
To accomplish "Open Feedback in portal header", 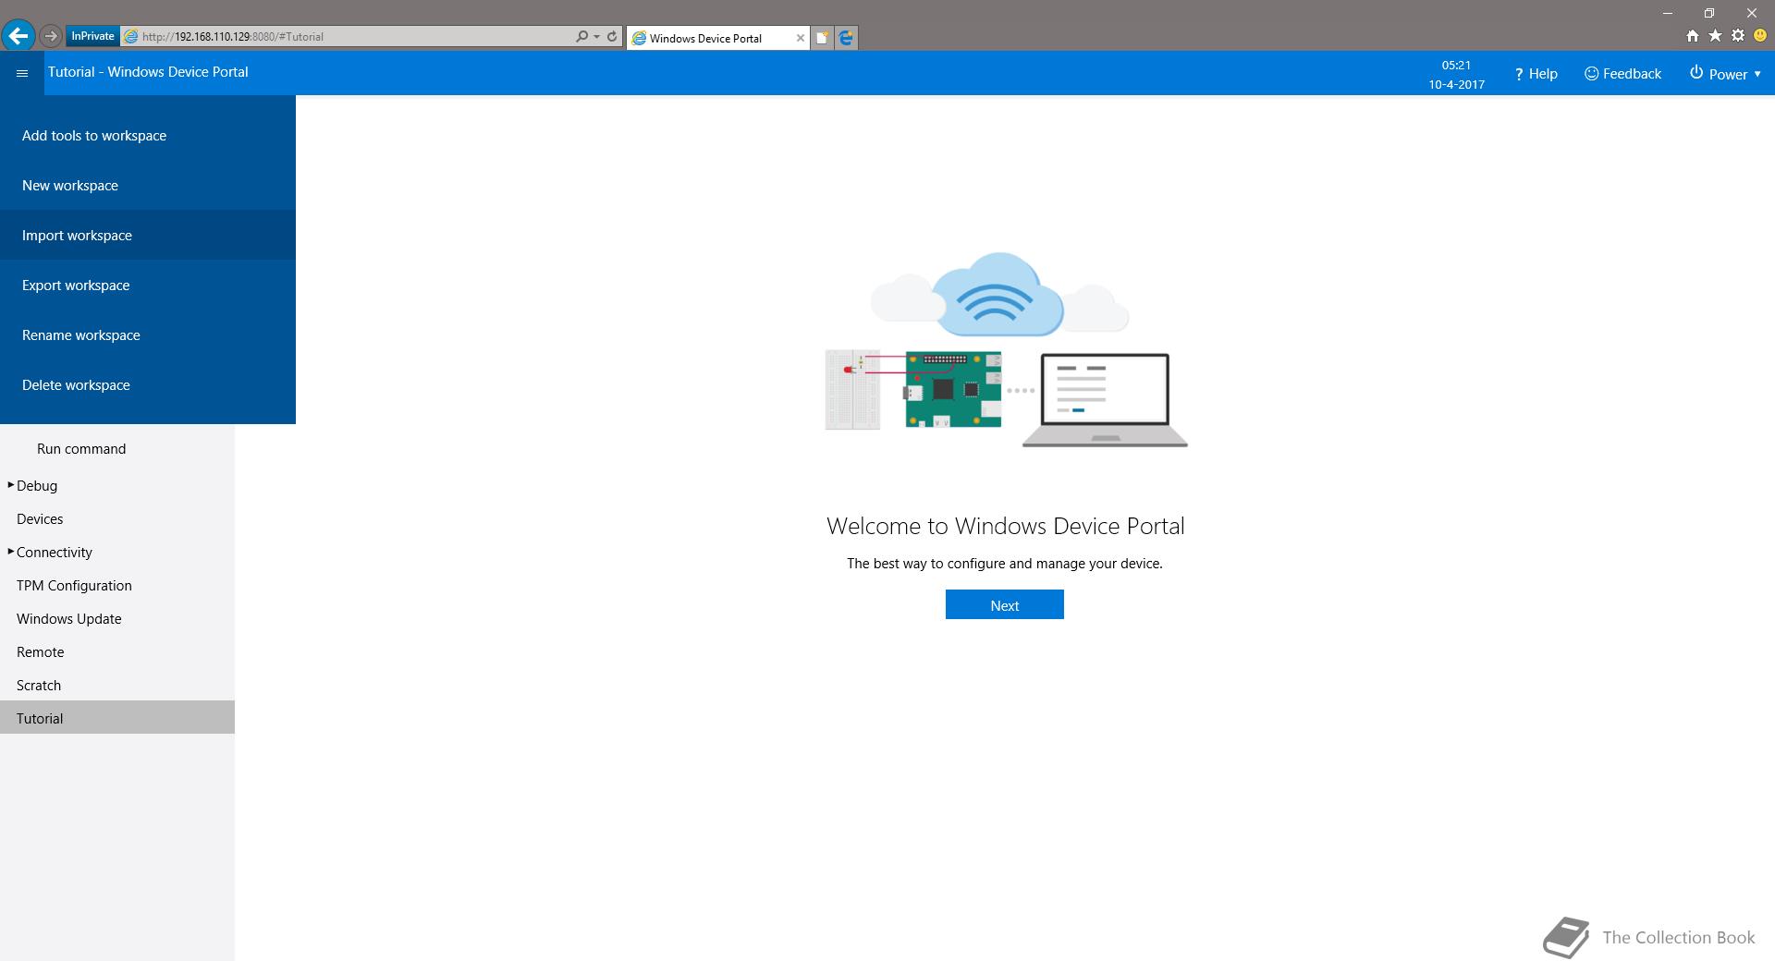I will coord(1622,74).
